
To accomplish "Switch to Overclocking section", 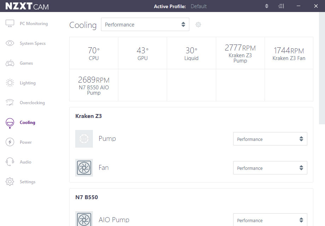I will pyautogui.click(x=32, y=103).
